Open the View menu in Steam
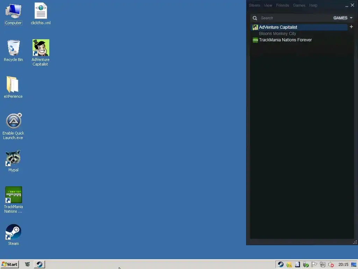This screenshot has height=269, width=358. pyautogui.click(x=268, y=5)
